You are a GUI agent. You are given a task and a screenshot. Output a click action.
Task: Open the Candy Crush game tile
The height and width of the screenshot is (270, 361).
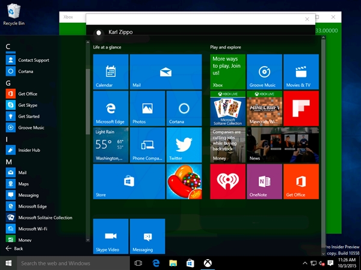point(184,182)
